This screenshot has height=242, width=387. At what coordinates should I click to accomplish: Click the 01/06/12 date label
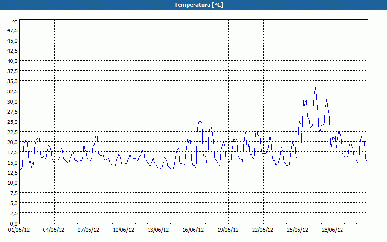tap(19, 230)
